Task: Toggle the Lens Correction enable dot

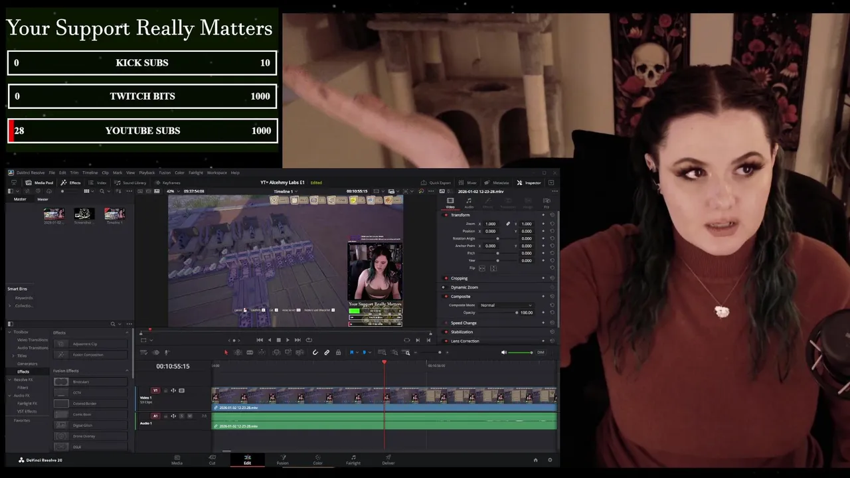Action: [x=446, y=341]
